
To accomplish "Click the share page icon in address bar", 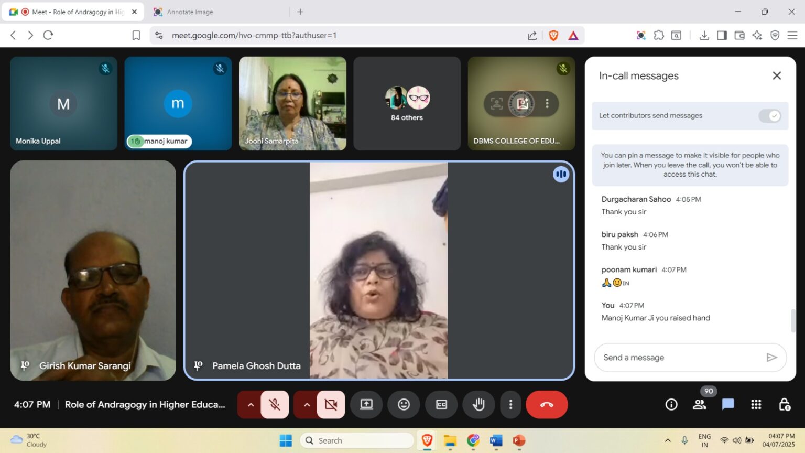I will tap(532, 35).
